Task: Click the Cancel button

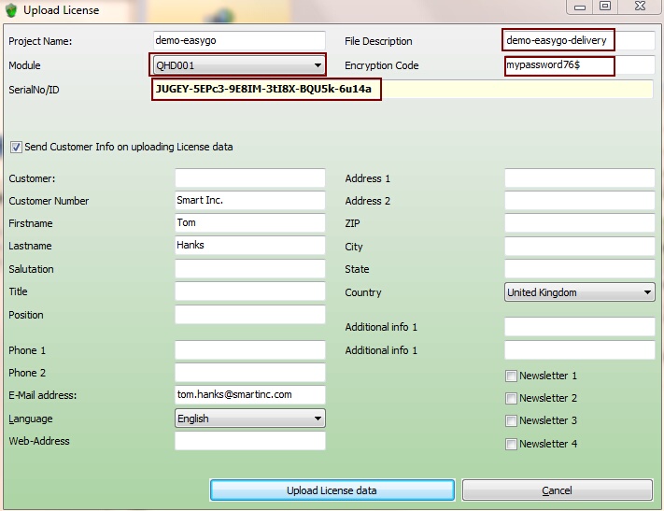Action: pos(557,490)
